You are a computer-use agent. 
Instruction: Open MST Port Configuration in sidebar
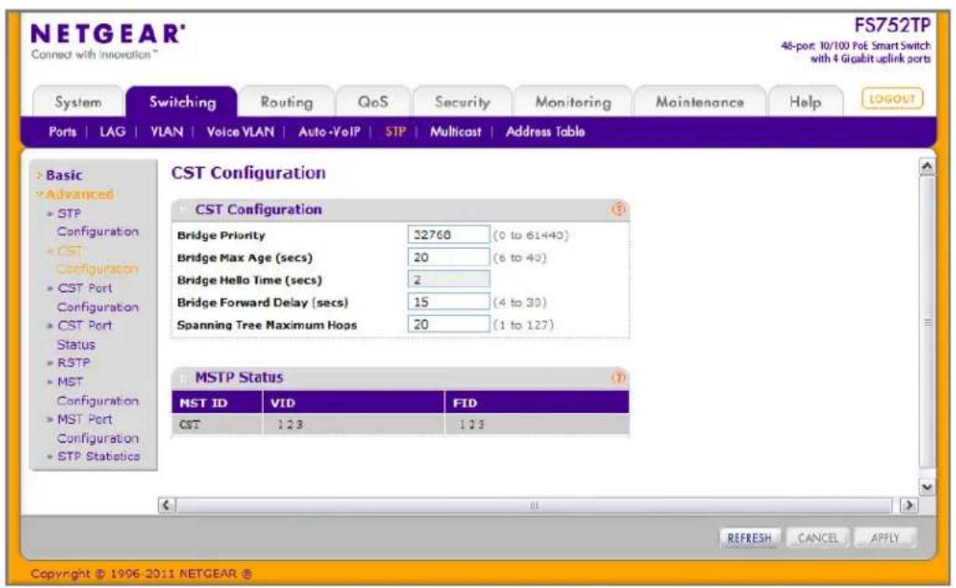(x=96, y=429)
